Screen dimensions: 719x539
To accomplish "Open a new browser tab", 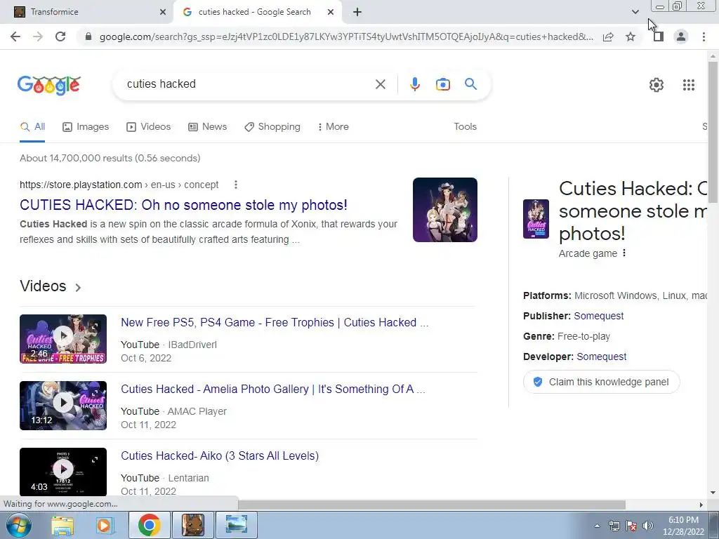I will pos(357,12).
